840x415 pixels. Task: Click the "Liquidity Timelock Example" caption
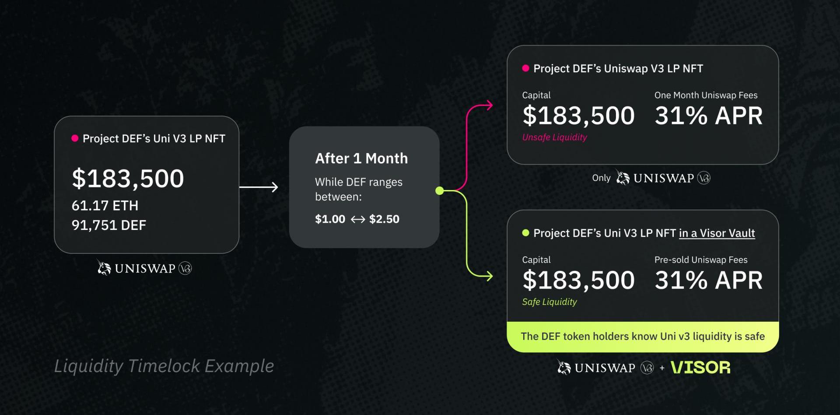(164, 366)
